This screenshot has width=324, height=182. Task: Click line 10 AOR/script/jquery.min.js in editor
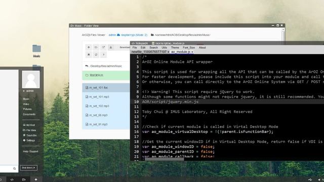[x=170, y=102]
